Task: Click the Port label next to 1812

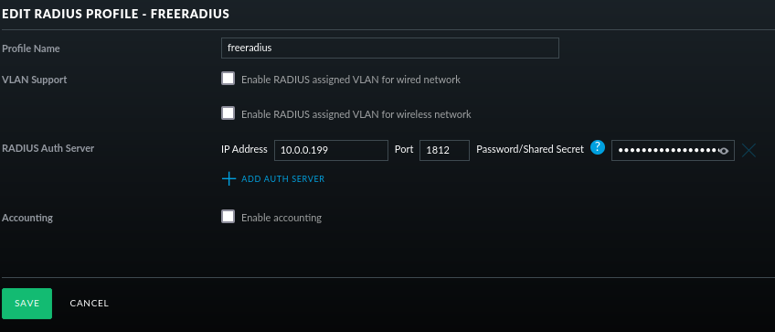Action: (x=404, y=149)
